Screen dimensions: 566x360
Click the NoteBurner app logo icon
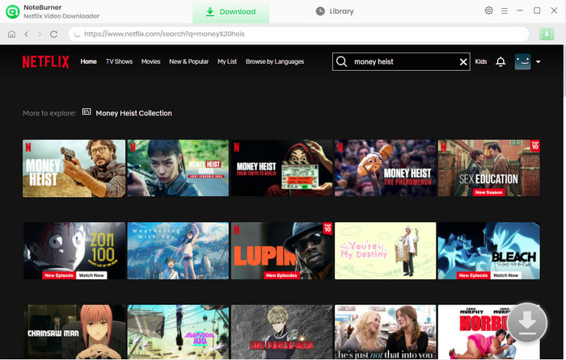point(13,11)
